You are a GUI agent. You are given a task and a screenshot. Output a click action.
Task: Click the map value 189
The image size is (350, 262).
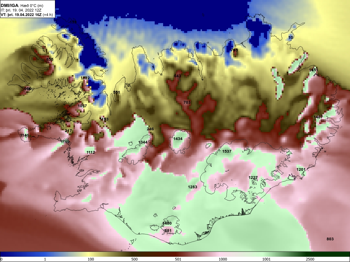73,22
